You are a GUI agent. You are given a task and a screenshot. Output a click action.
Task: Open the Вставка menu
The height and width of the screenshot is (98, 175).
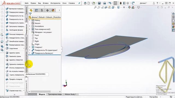[46, 3]
